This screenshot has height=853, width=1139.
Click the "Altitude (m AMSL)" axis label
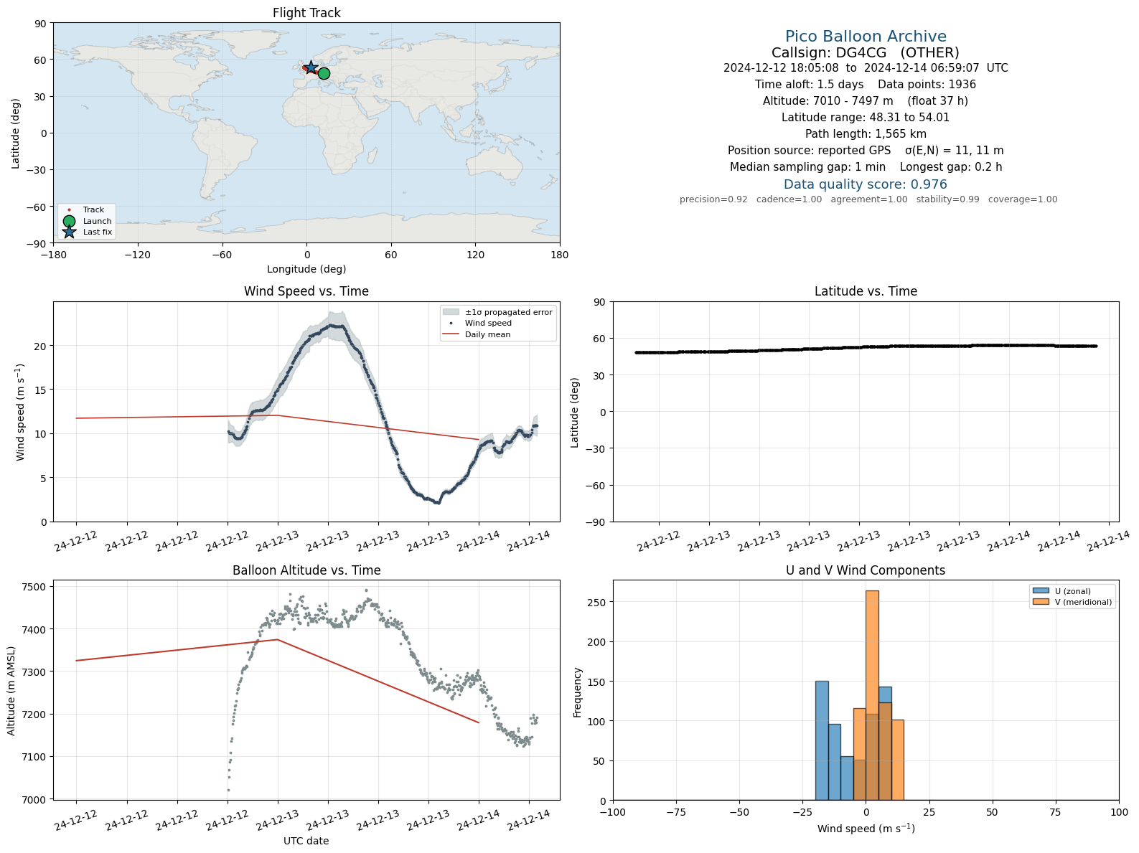[x=11, y=691]
